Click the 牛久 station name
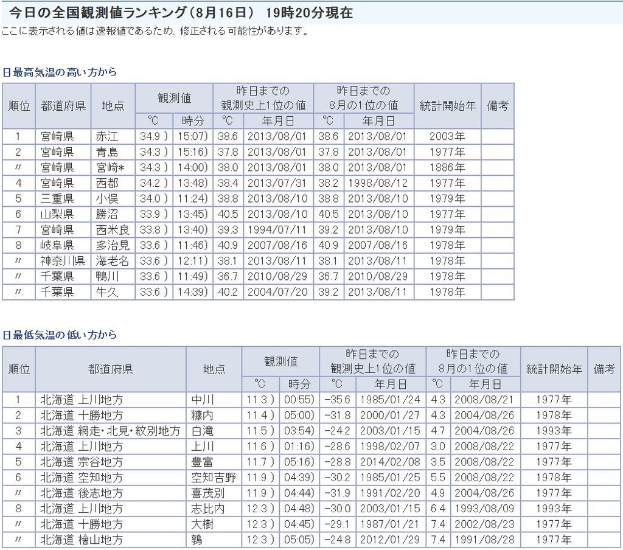Screen dimensions: 623x550 (x=108, y=292)
